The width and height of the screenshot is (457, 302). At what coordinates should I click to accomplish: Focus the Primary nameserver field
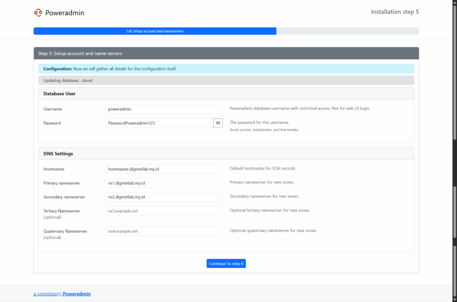click(164, 183)
